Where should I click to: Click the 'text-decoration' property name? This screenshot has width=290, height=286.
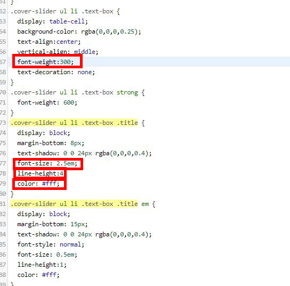coord(44,72)
